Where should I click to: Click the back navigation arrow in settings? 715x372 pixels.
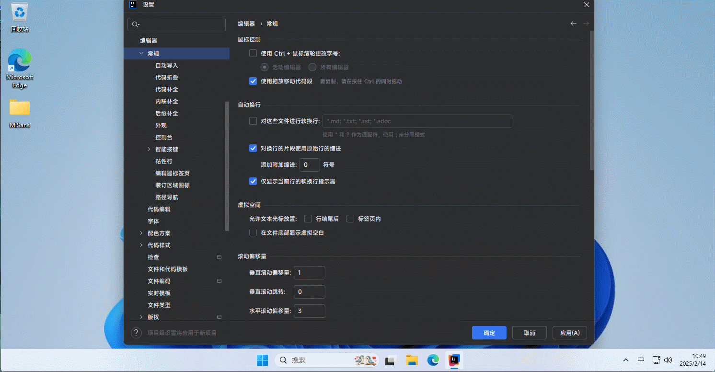point(573,23)
